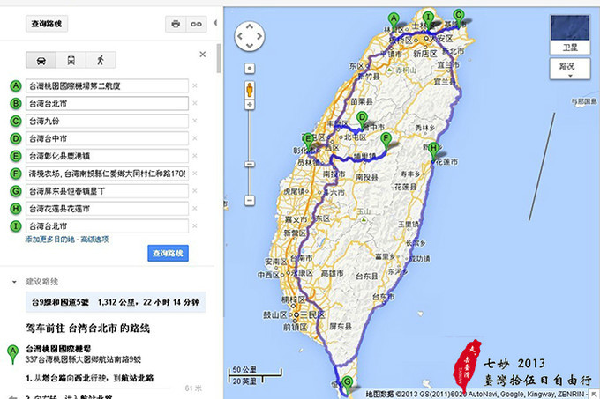
Task: Click the green I marker beside the last destination field
Action: [16, 226]
